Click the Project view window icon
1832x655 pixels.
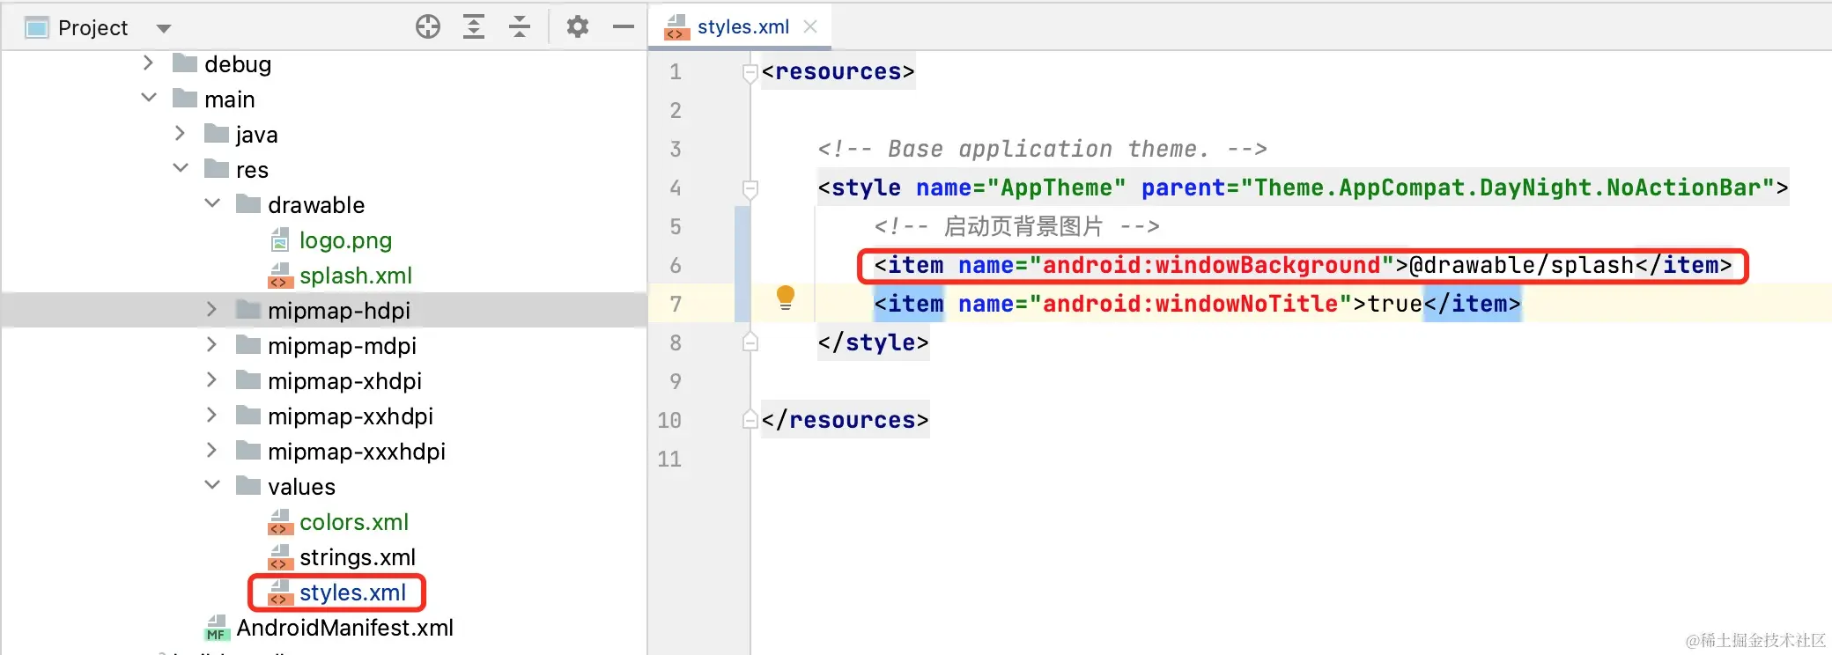point(37,28)
